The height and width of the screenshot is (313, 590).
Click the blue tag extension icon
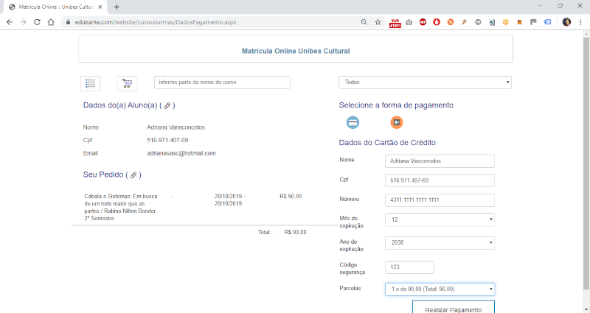(x=547, y=22)
